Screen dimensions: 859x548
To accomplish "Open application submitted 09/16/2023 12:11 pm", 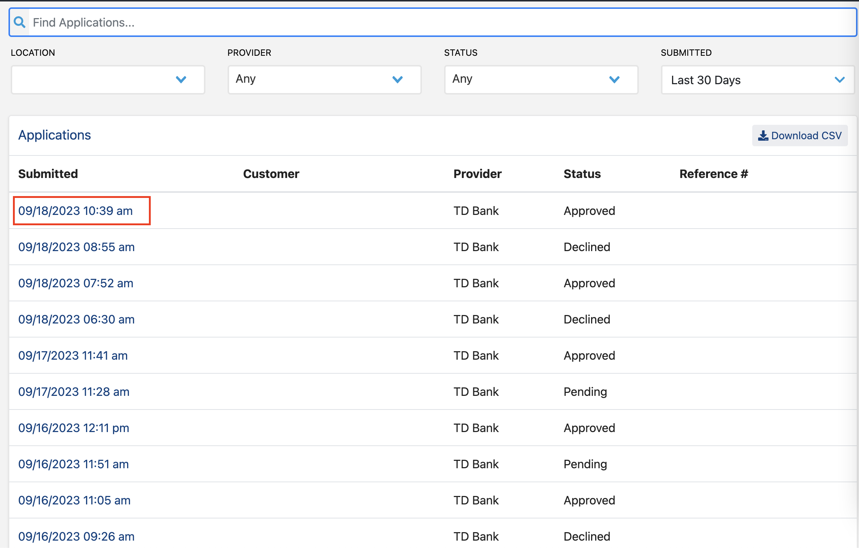I will coord(74,428).
